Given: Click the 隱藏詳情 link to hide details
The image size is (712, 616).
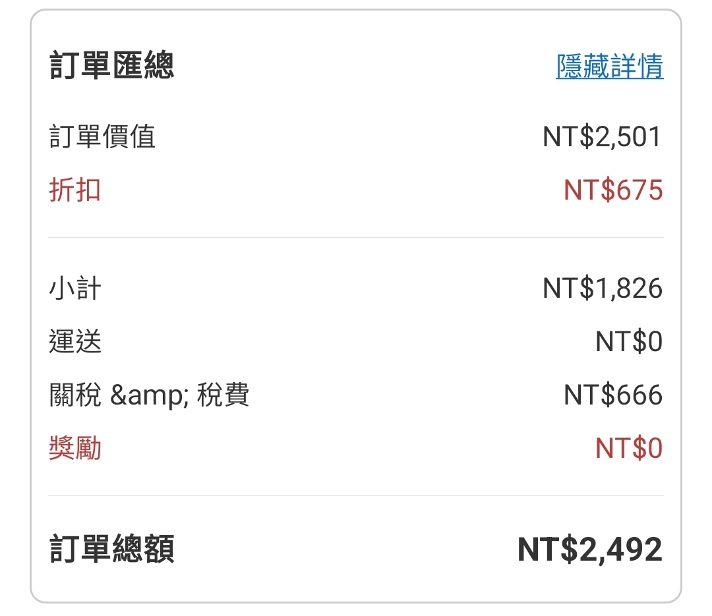Looking at the screenshot, I should [x=609, y=67].
